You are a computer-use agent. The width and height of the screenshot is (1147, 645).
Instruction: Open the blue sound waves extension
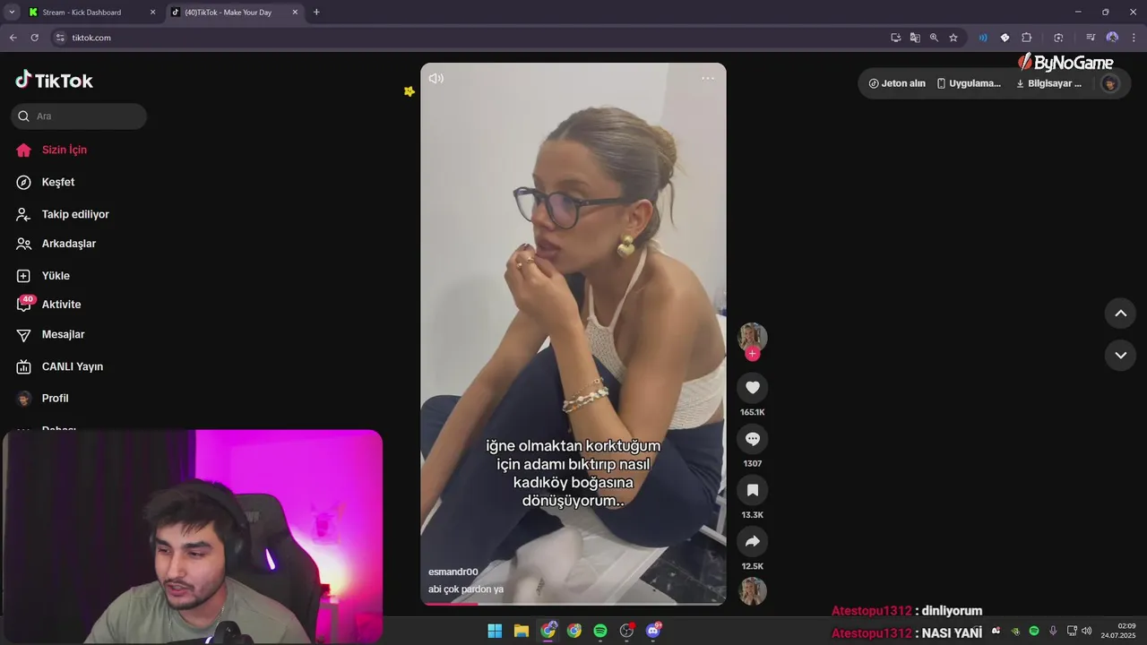tap(983, 38)
